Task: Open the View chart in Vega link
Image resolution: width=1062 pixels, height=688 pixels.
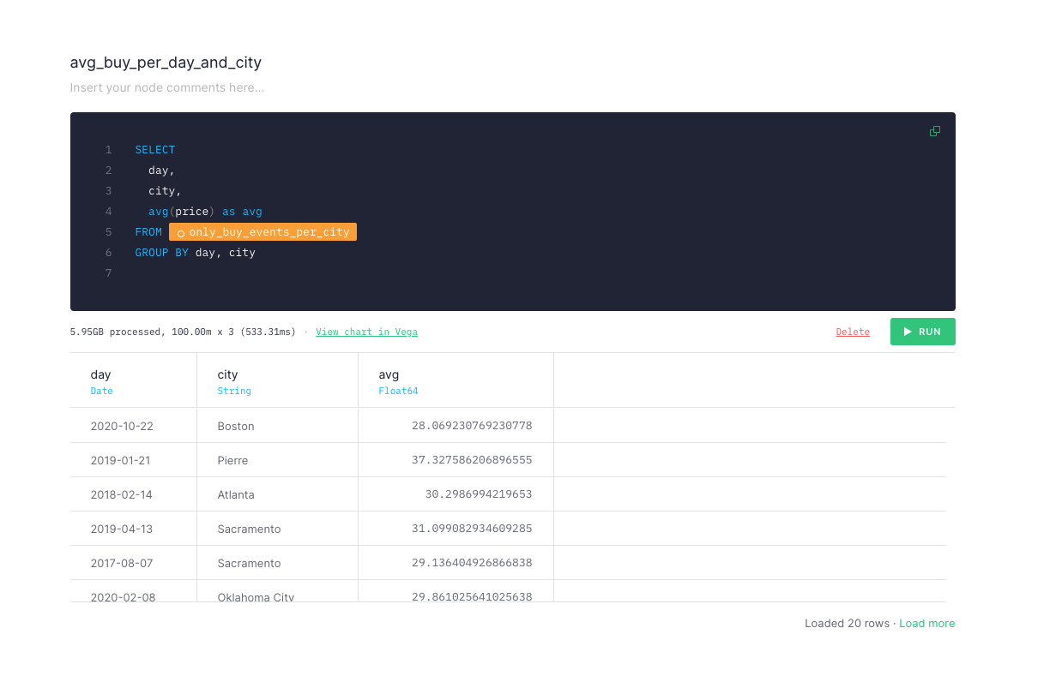Action: click(366, 332)
